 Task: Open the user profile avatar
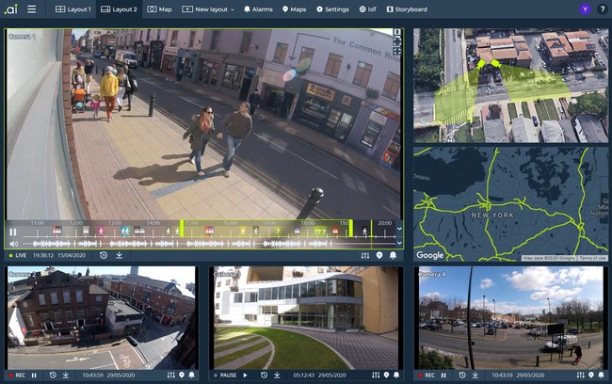pos(584,9)
